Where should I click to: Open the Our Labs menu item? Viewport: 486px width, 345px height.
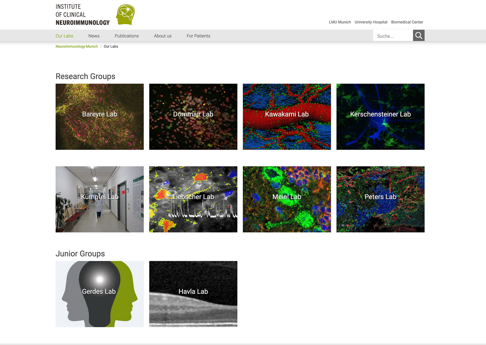coord(64,36)
